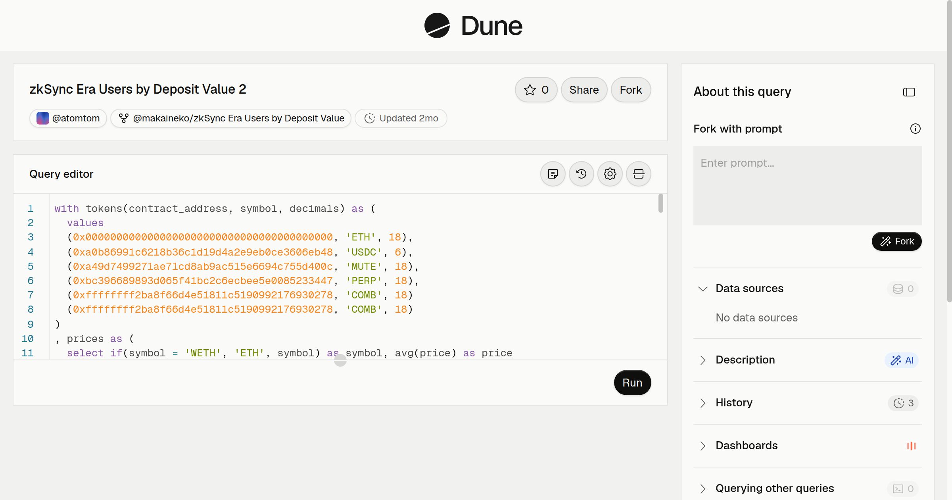The image size is (952, 500).
Task: Click the orange dashboards bar icon
Action: pyautogui.click(x=912, y=446)
